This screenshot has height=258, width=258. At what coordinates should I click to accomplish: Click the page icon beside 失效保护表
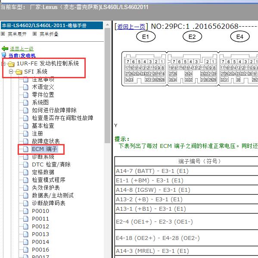click(25, 187)
